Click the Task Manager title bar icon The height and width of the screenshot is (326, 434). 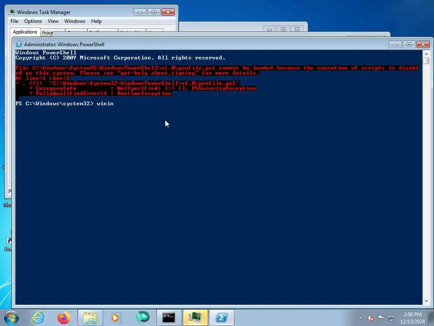click(x=12, y=12)
